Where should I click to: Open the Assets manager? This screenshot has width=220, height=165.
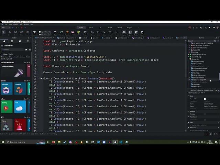(x=142, y=33)
